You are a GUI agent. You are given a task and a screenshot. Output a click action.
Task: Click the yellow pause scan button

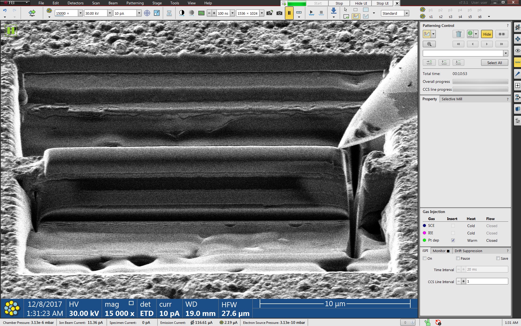tap(289, 13)
